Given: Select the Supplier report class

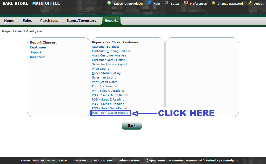Looking at the screenshot, I should click(36, 52).
